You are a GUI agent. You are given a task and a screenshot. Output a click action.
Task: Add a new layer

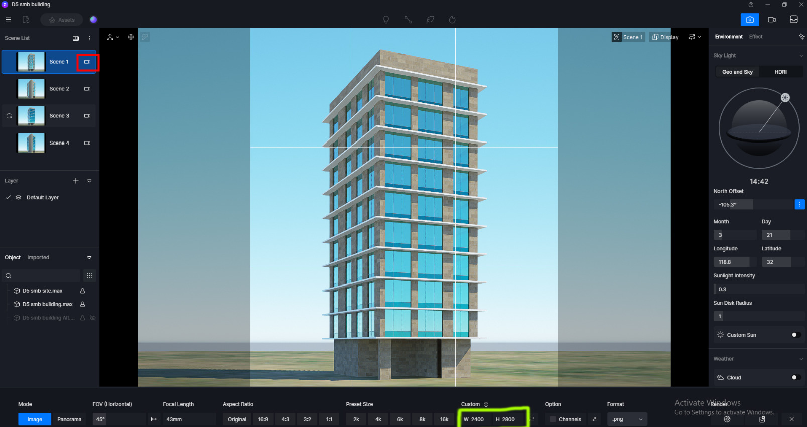(76, 181)
